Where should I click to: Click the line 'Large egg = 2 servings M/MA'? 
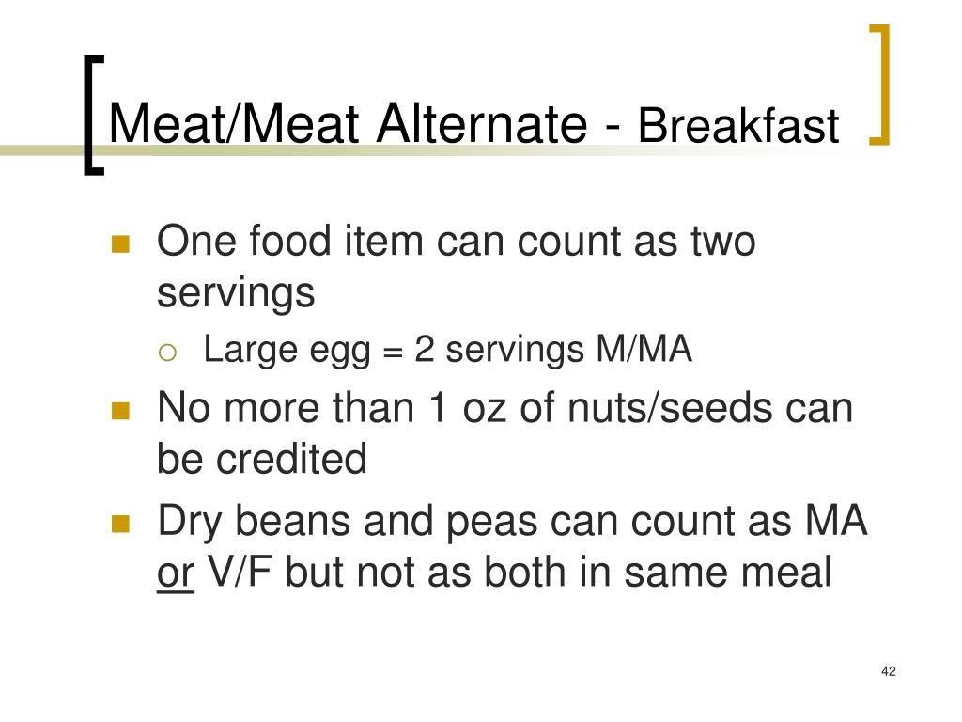(x=447, y=350)
